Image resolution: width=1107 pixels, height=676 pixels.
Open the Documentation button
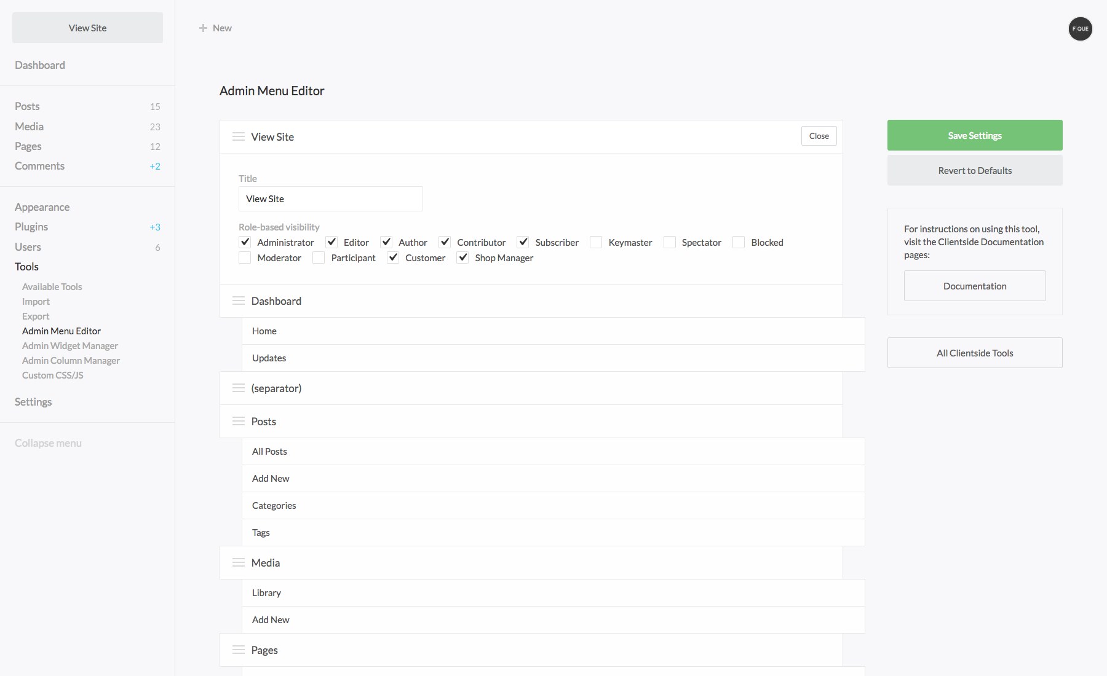click(975, 286)
